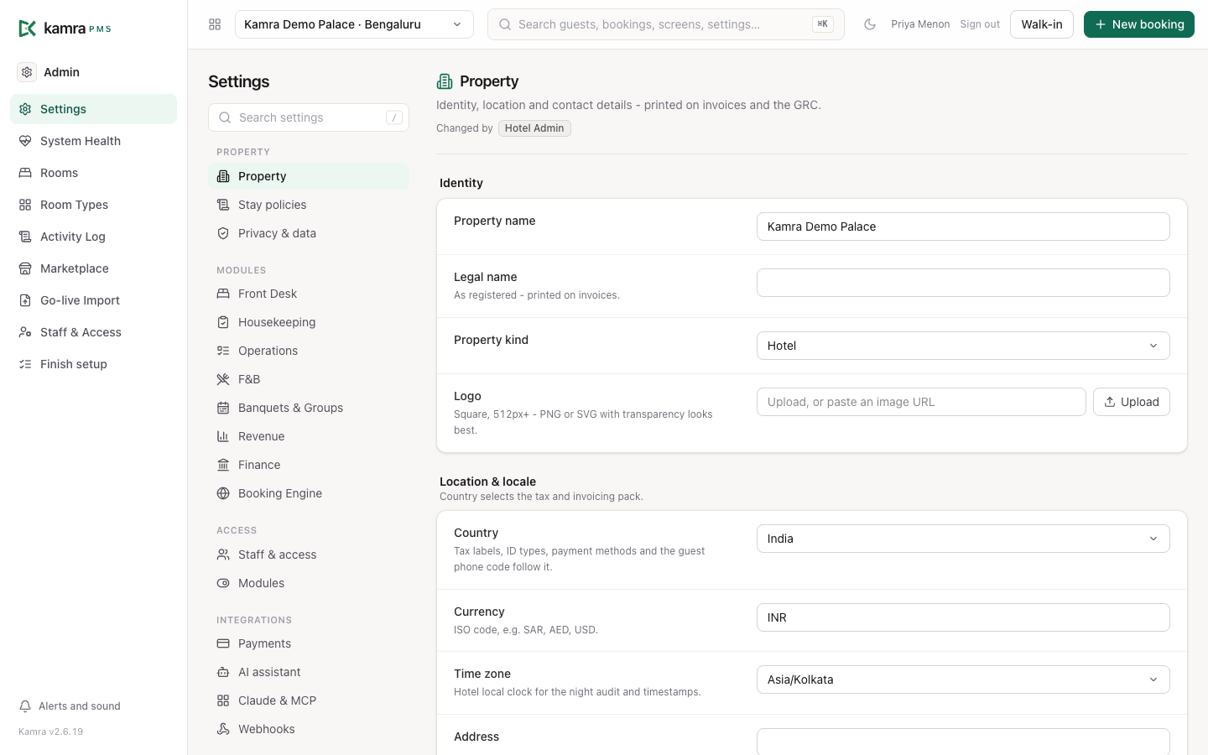This screenshot has height=755, width=1208.
Task: Toggle dark mode moon icon
Action: point(870,24)
